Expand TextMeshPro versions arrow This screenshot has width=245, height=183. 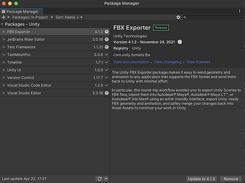coord(4,55)
